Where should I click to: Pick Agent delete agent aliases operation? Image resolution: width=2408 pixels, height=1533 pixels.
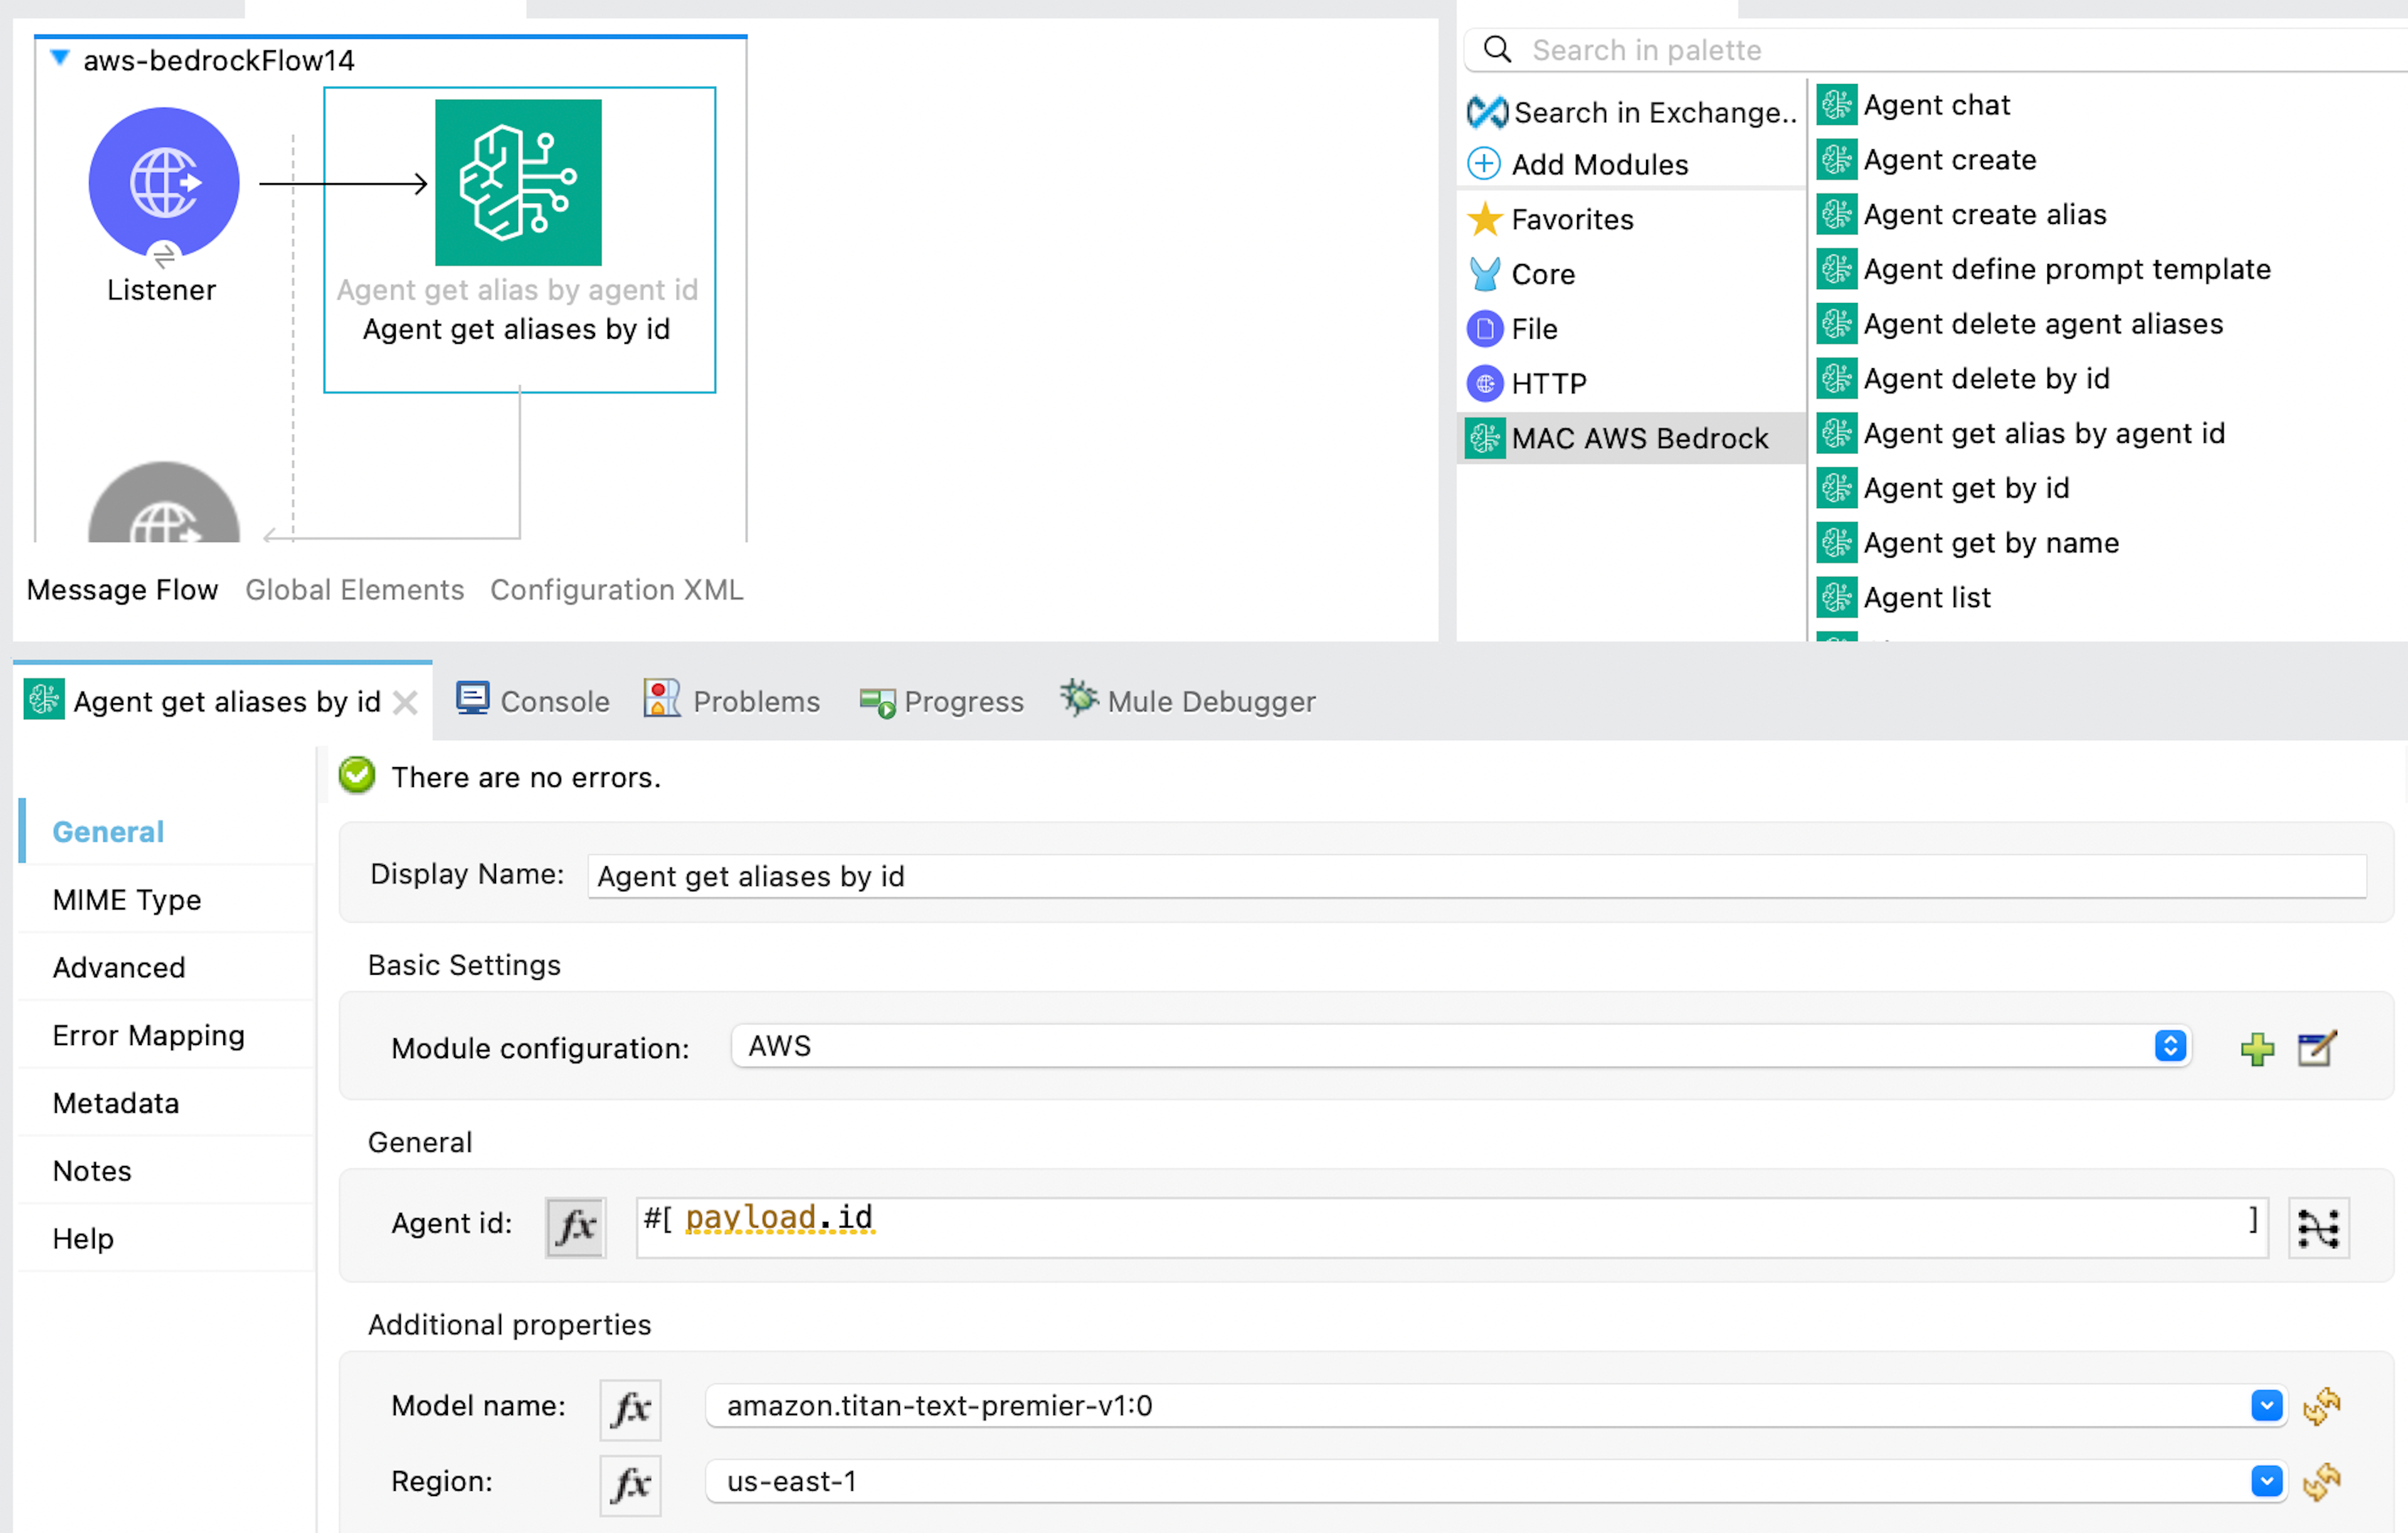coord(2020,324)
